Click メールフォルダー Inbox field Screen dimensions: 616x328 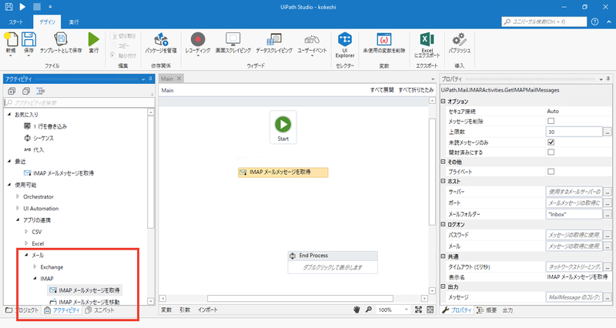(574, 214)
